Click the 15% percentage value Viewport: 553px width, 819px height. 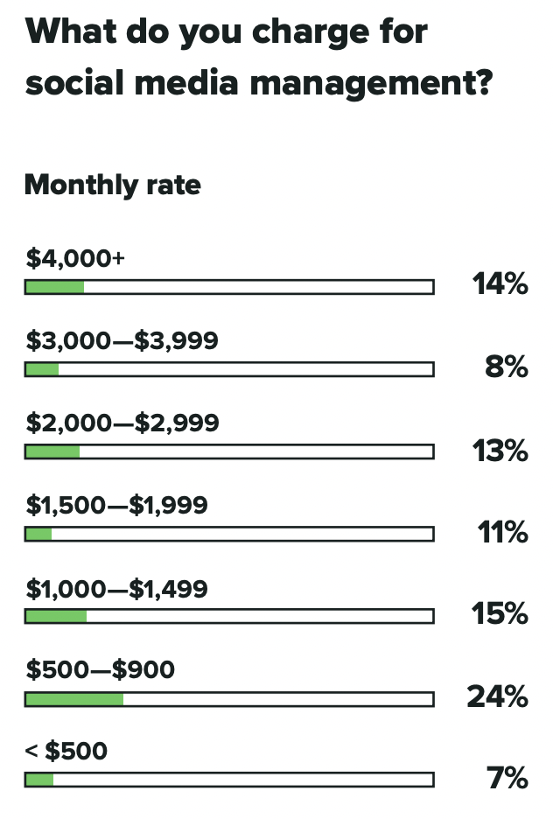coord(501,614)
